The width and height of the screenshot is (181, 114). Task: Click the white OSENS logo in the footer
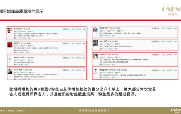pos(176,111)
